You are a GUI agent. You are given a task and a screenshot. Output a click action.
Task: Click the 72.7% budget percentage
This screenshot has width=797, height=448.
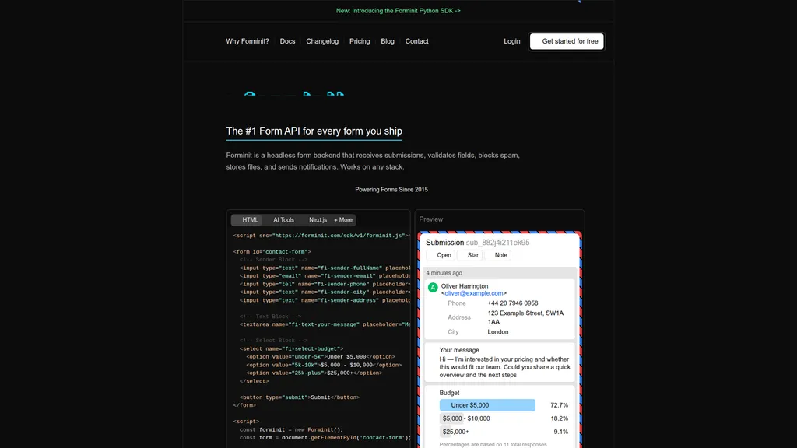tap(559, 405)
